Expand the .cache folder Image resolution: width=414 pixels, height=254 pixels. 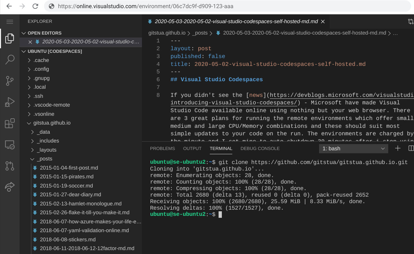pyautogui.click(x=41, y=60)
